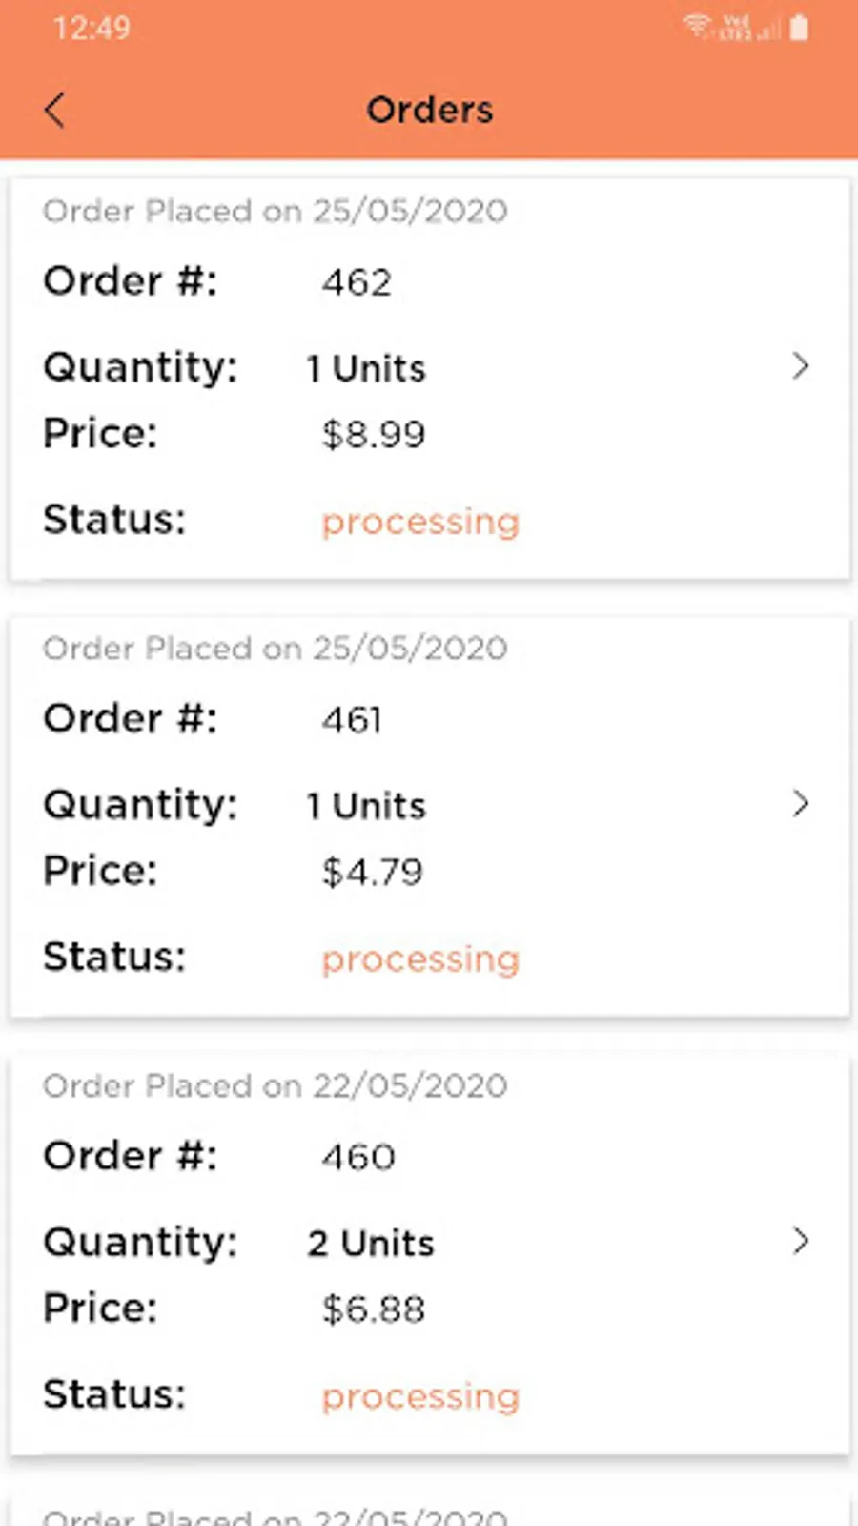Open order number 462
This screenshot has width=858, height=1526.
point(357,282)
